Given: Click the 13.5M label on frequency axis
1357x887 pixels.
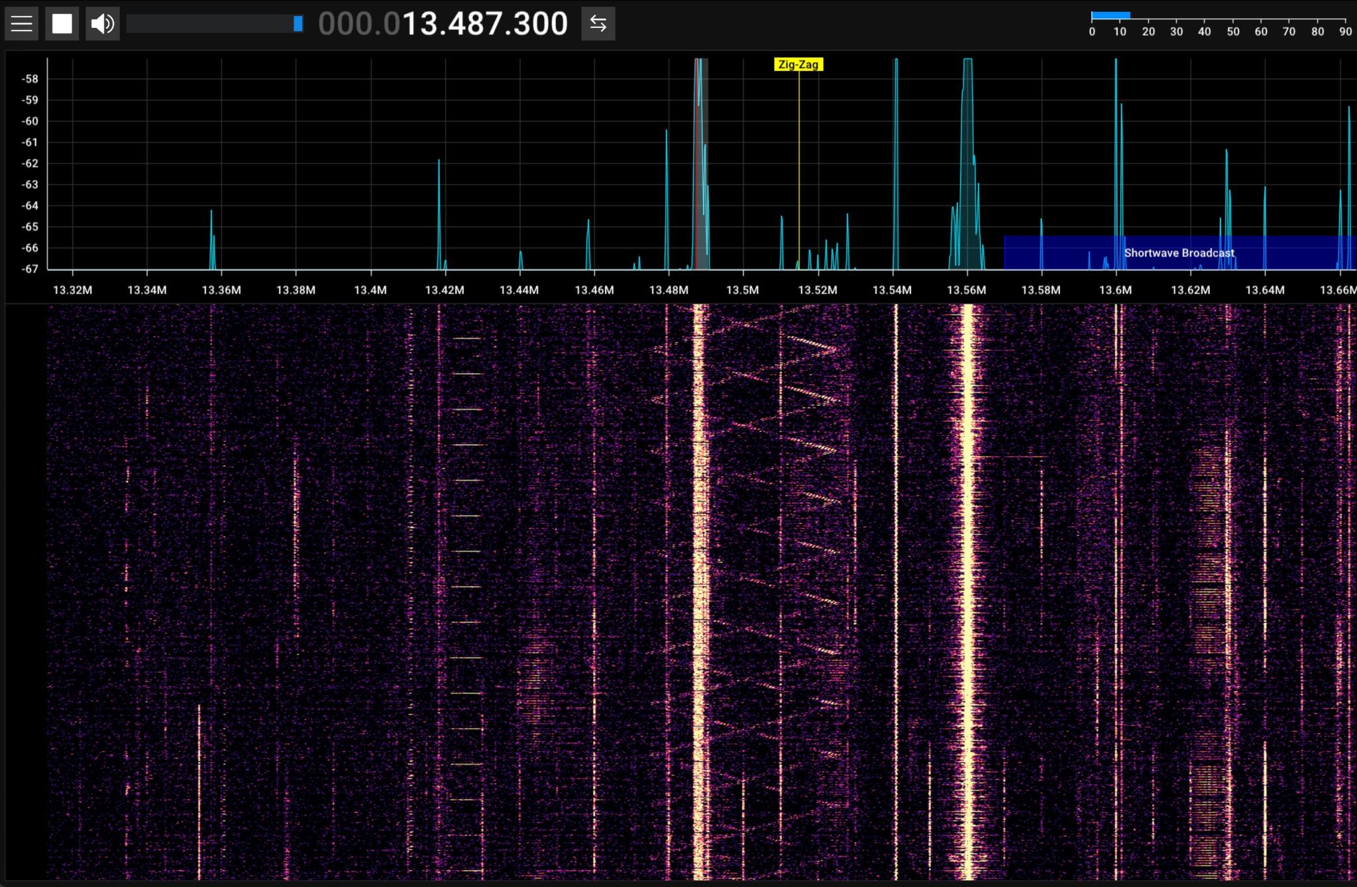Looking at the screenshot, I should [x=743, y=290].
